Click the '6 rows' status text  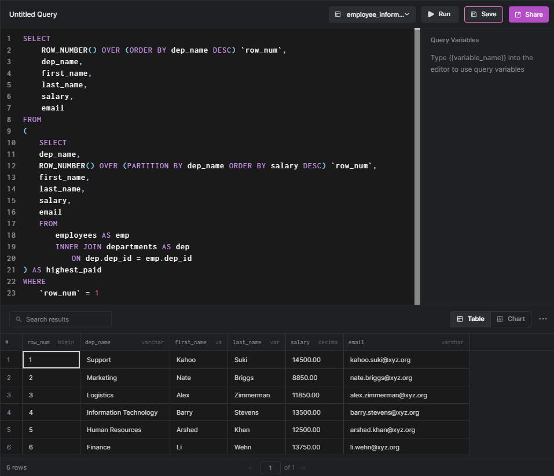[x=16, y=467]
